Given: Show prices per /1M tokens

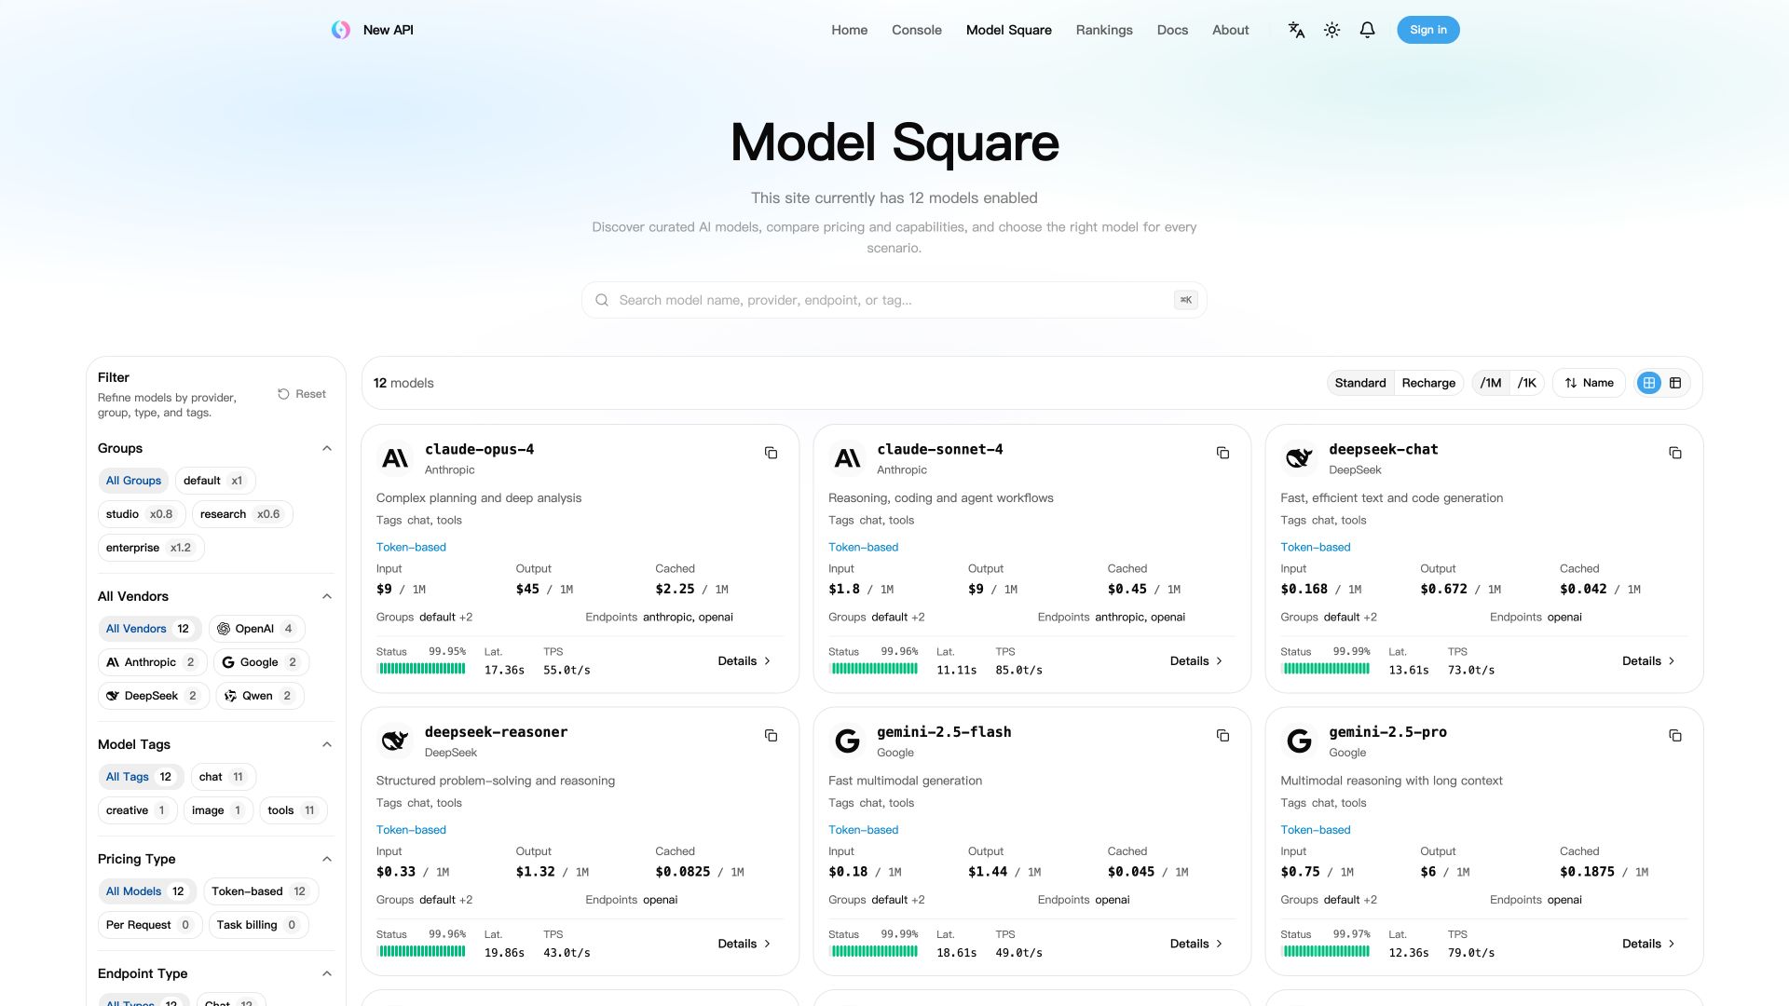Looking at the screenshot, I should (1491, 383).
